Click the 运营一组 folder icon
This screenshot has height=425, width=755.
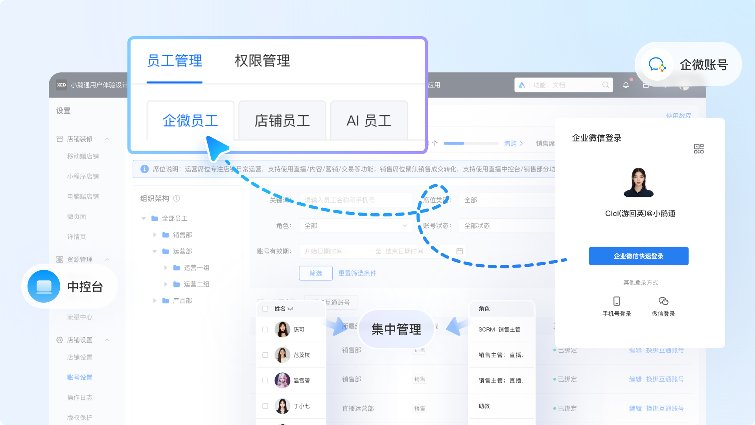point(177,268)
